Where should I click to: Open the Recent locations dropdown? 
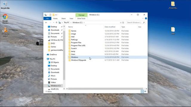(x=53, y=23)
